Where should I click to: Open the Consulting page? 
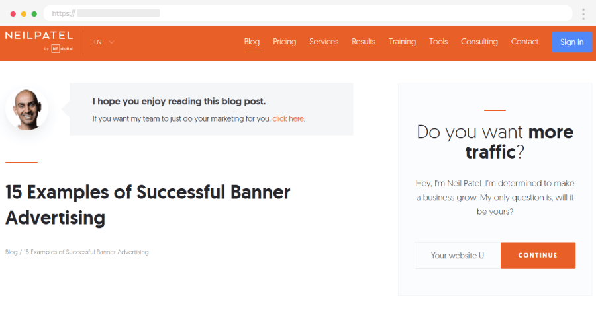tap(479, 42)
